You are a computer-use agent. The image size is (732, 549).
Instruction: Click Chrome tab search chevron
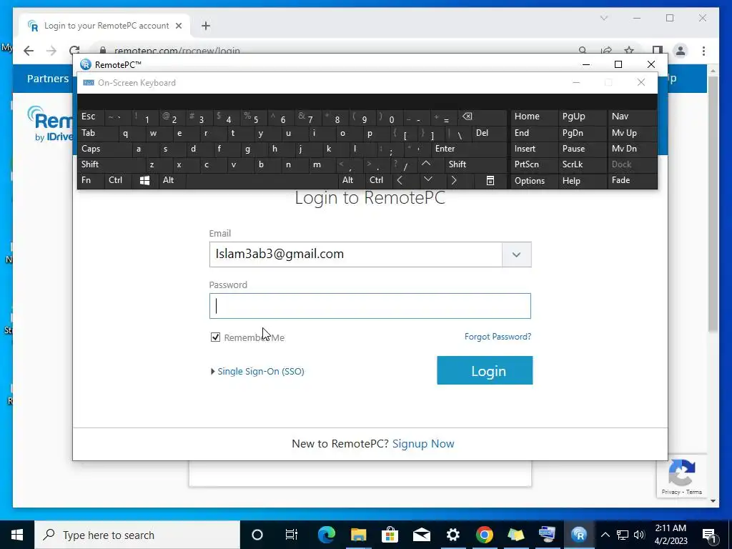click(x=603, y=18)
